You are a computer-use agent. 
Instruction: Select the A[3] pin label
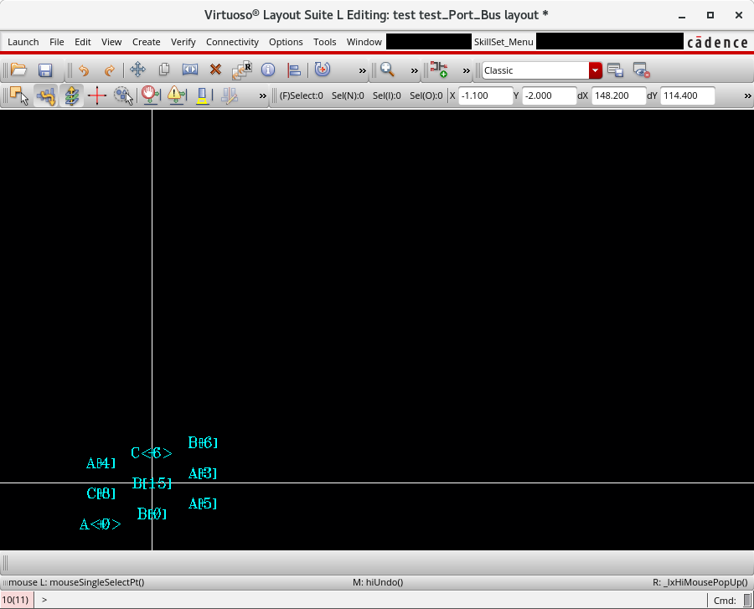[203, 474]
